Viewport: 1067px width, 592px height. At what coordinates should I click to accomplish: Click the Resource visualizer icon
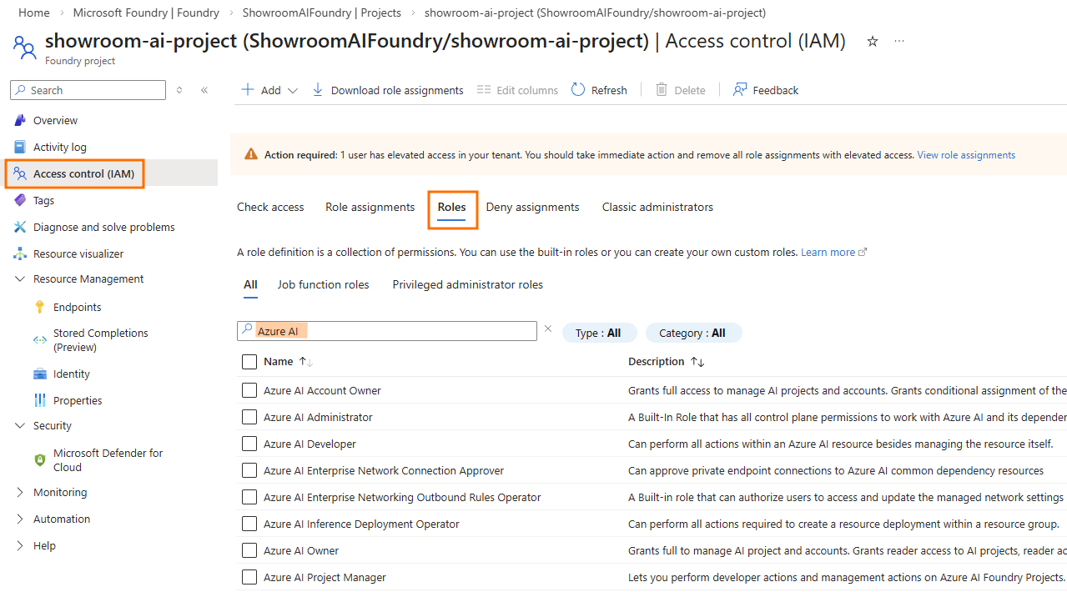pyautogui.click(x=20, y=253)
